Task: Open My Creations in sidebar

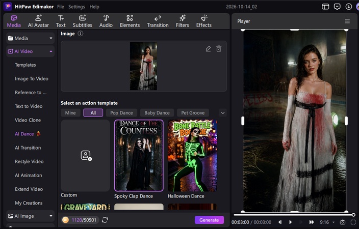Action: pos(29,203)
